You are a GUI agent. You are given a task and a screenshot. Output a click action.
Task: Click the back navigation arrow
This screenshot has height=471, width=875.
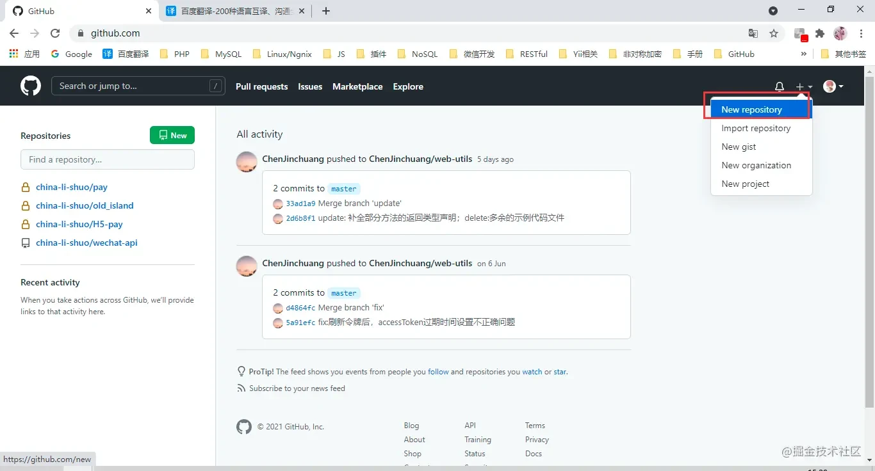tap(14, 33)
